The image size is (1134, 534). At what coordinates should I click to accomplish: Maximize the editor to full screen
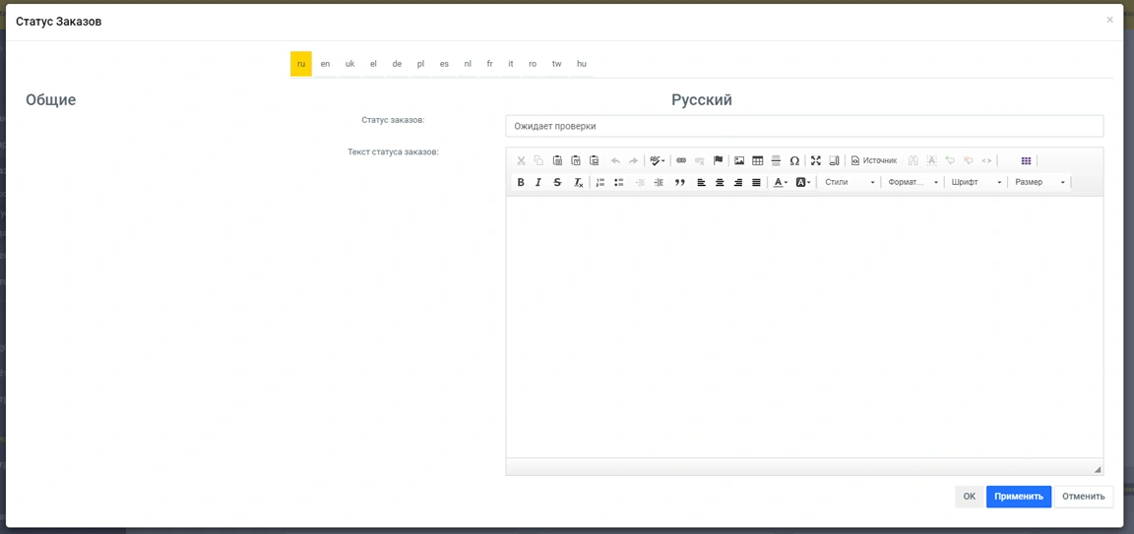[816, 160]
